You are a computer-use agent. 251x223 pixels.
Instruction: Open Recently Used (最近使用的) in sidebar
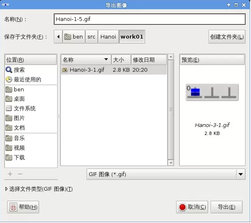[x=31, y=80]
